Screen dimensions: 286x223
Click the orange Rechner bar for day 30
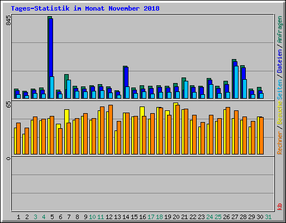point(261,135)
